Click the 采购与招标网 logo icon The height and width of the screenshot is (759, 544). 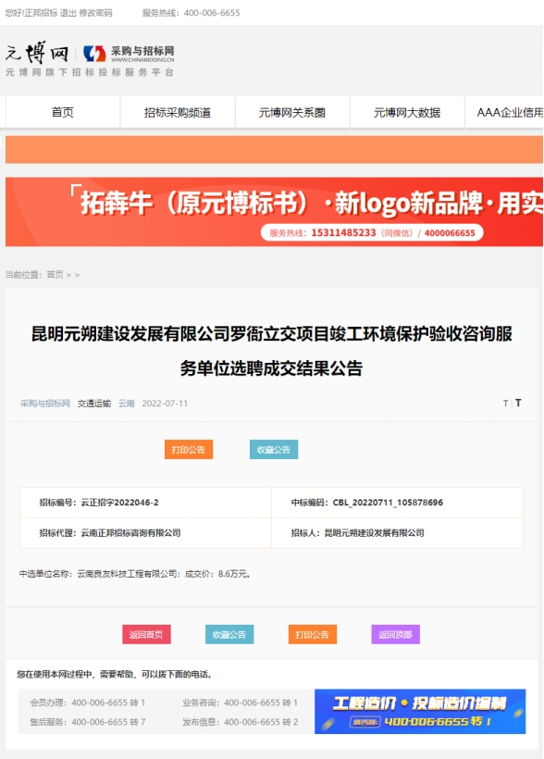(x=94, y=54)
